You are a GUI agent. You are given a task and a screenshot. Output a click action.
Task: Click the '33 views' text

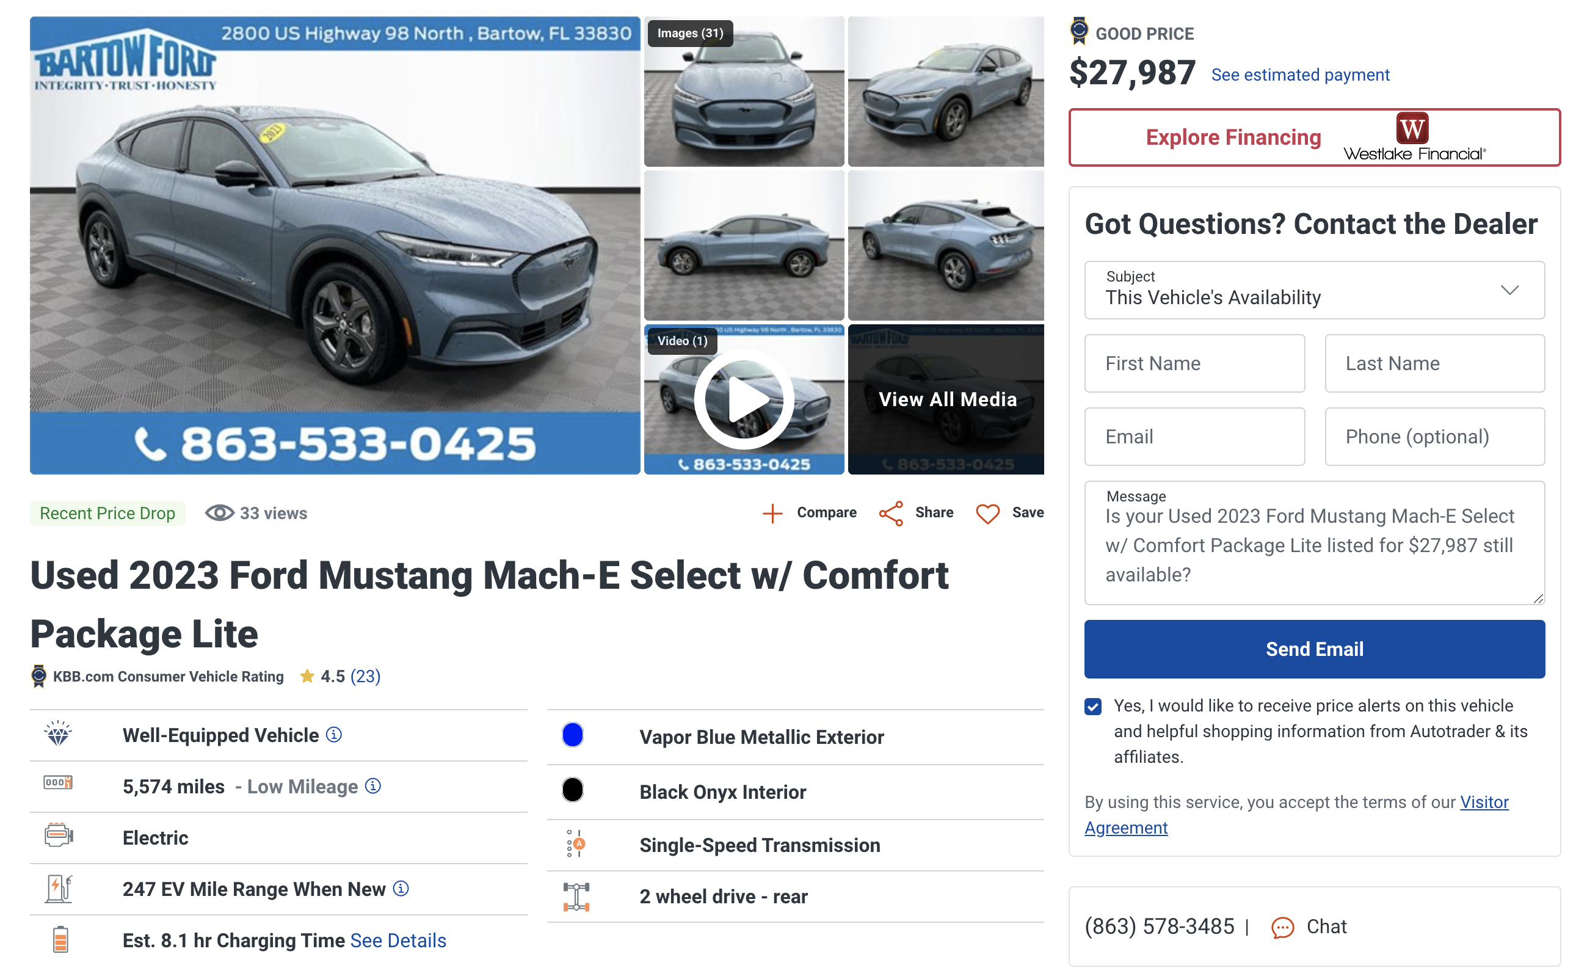274,513
